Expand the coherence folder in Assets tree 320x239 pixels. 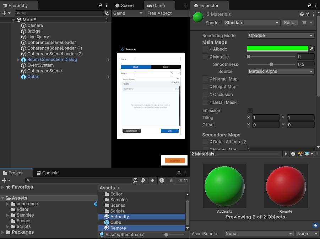pos(8,204)
